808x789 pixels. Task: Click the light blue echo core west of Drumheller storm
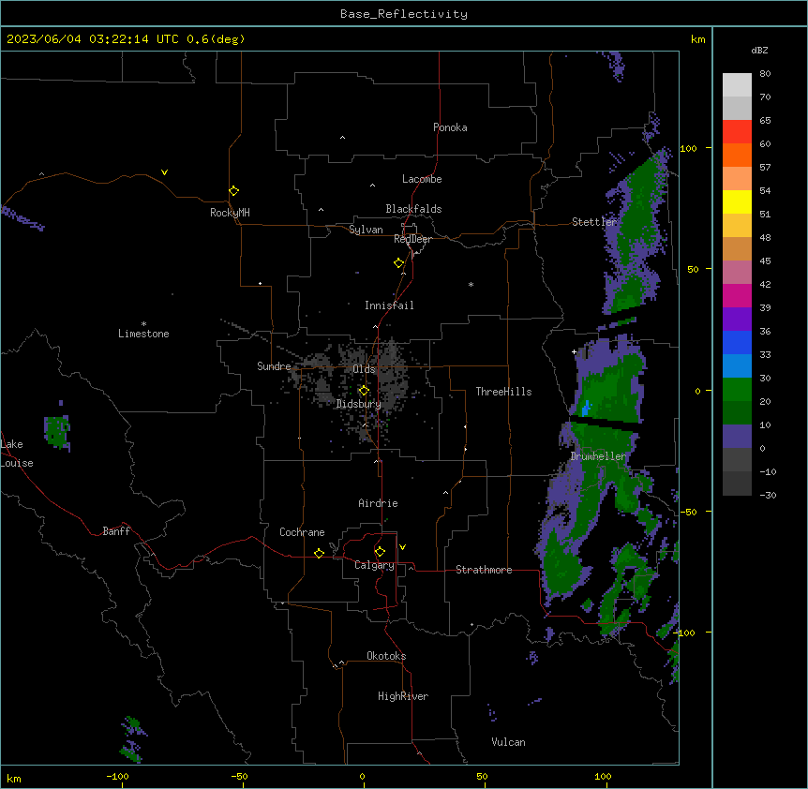tap(586, 408)
